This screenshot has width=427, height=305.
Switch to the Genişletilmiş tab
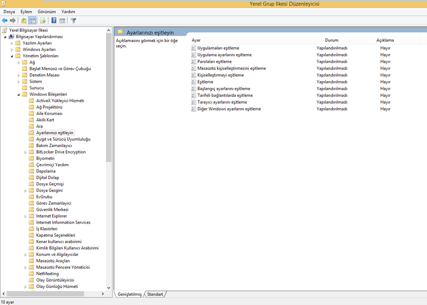pos(129,294)
